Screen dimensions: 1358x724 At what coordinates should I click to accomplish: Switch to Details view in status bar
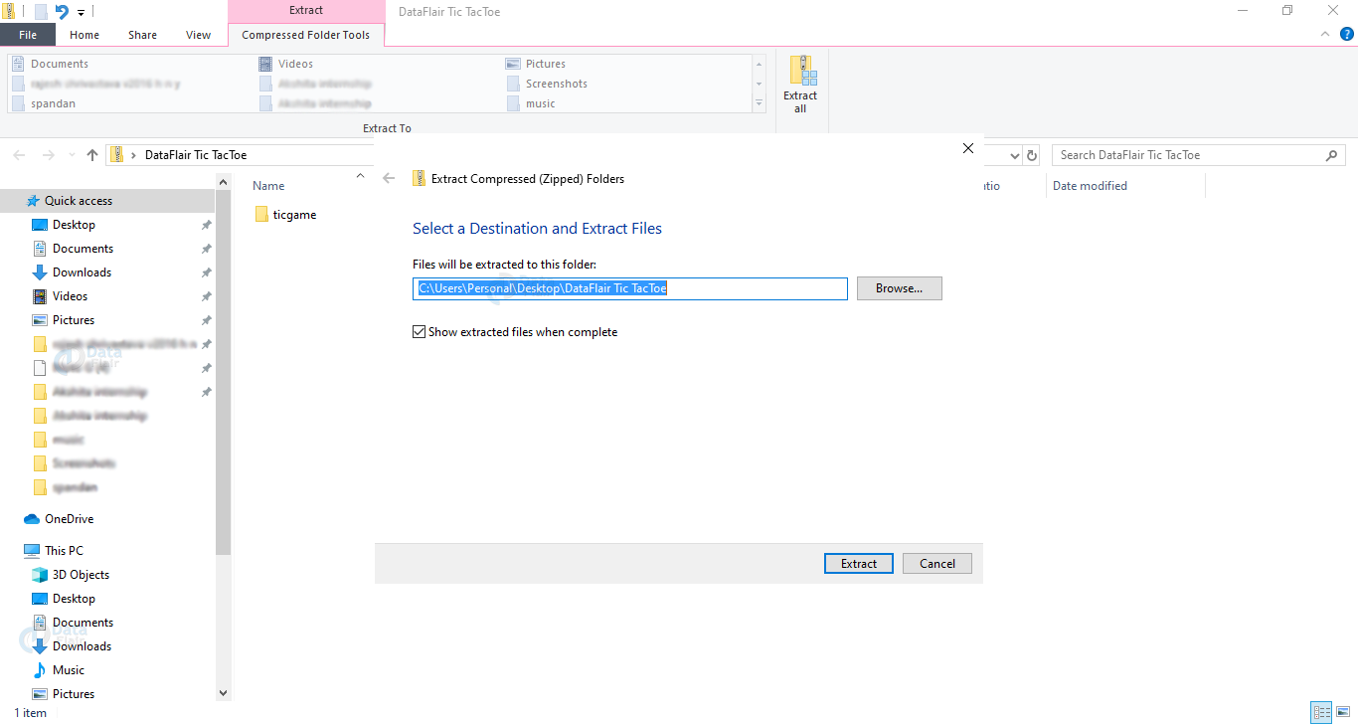point(1320,712)
